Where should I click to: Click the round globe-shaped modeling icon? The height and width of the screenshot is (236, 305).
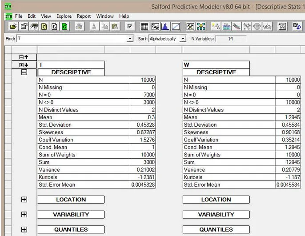tap(257, 26)
